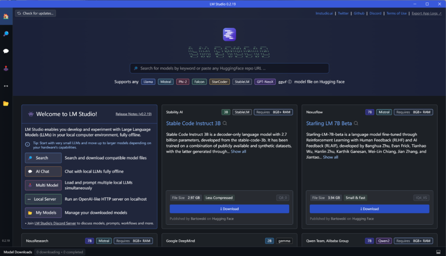Expand Stable Code Instruct description with Show all
446x256 pixels.
(238, 151)
